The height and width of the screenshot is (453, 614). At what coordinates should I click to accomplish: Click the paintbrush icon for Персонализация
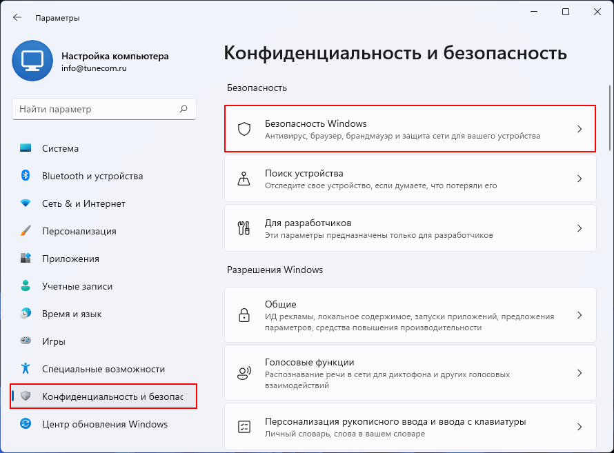26,230
